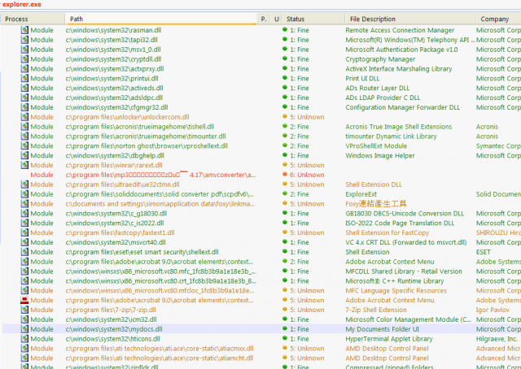Click description 'Configuration Manager Forwarder DLL'
521x369 pixels.
point(403,107)
